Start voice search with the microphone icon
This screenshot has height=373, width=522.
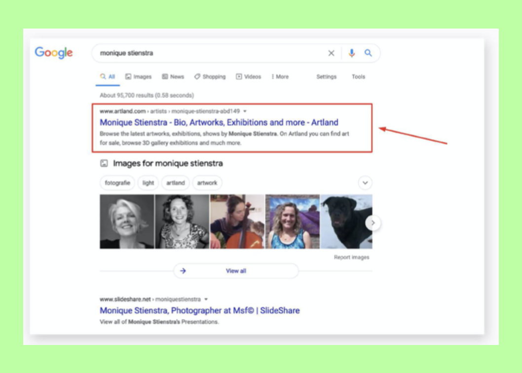(352, 53)
